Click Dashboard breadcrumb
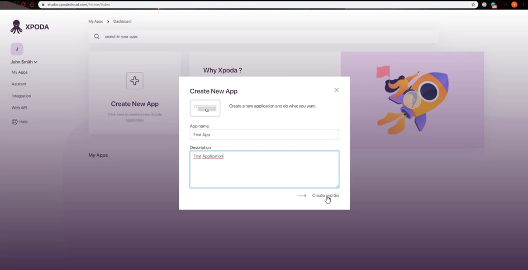Image resolution: width=528 pixels, height=270 pixels. [122, 22]
